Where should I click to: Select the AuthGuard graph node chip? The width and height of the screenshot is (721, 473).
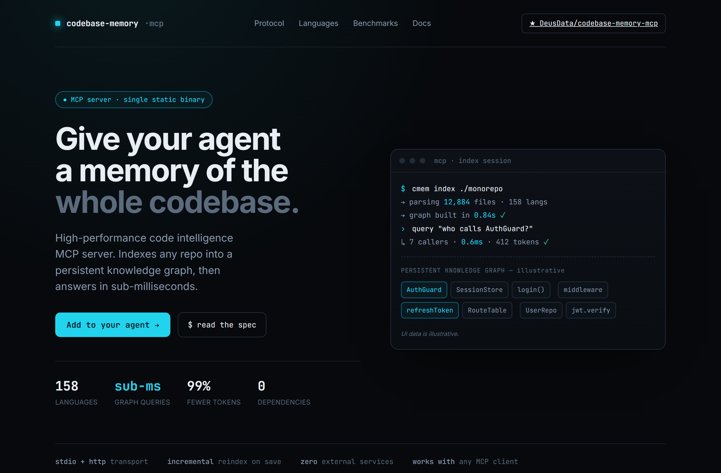(424, 290)
